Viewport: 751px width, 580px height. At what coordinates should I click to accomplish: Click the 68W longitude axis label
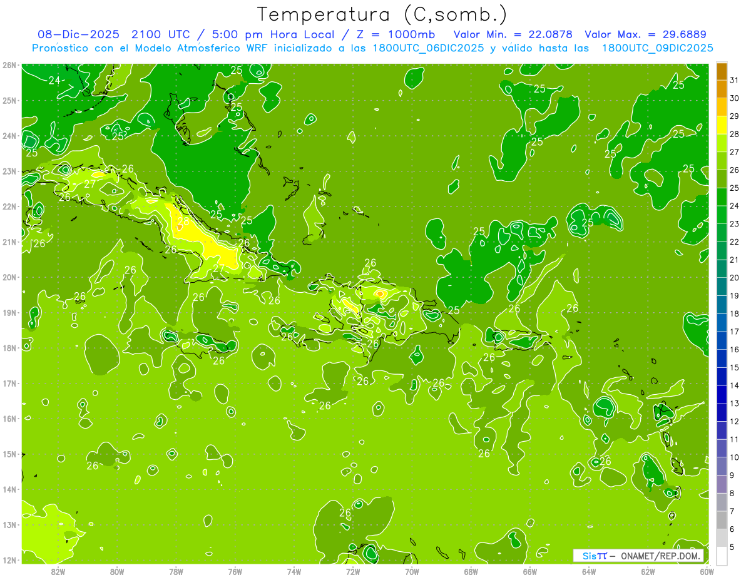(x=471, y=571)
